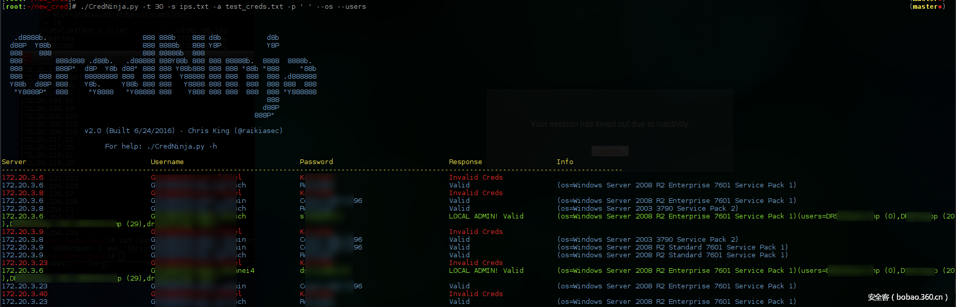Click the Info column header
The image size is (956, 307).
click(x=564, y=162)
